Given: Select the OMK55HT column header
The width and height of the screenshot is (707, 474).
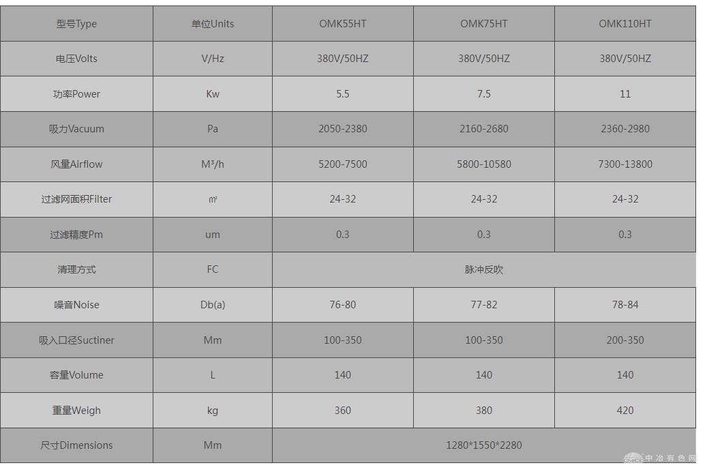Looking at the screenshot, I should click(343, 24).
